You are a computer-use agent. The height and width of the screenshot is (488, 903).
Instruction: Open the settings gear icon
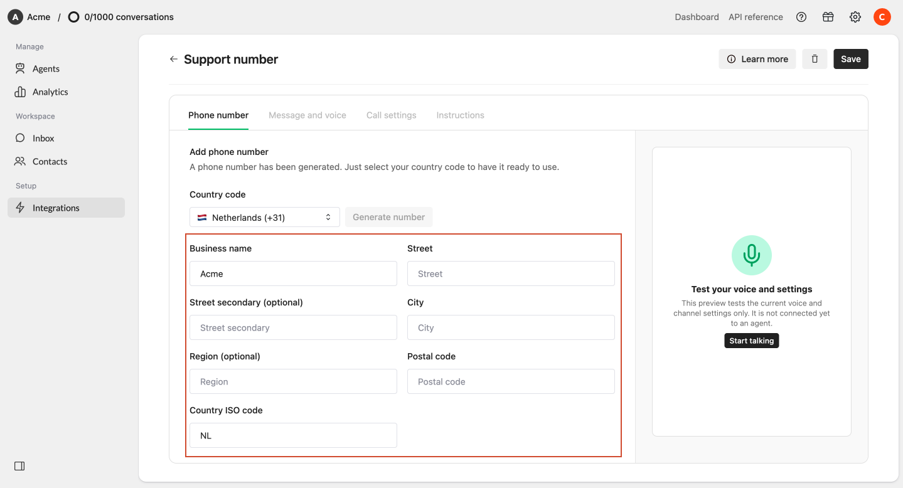click(x=855, y=17)
